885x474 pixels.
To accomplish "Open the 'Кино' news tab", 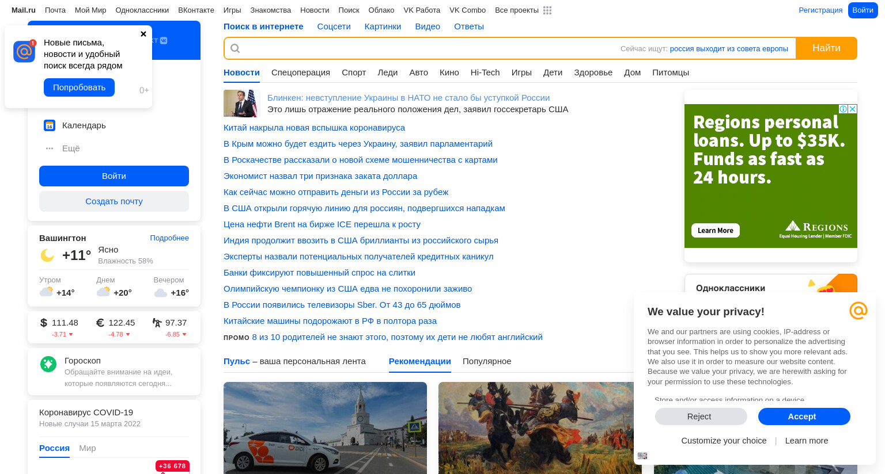I will (449, 72).
